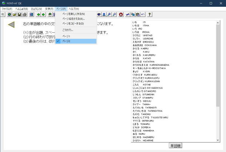Click the word list scrollbar up arrow
The image size is (226, 152).
pos(218,23)
